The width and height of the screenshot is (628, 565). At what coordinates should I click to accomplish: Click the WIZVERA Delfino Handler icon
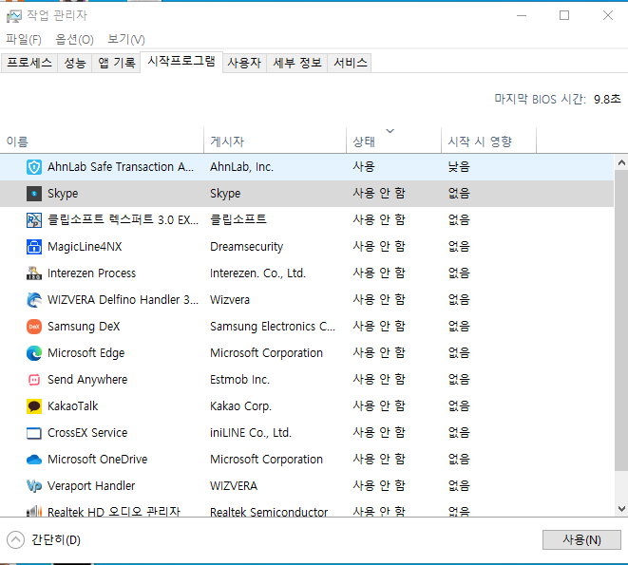(x=34, y=300)
